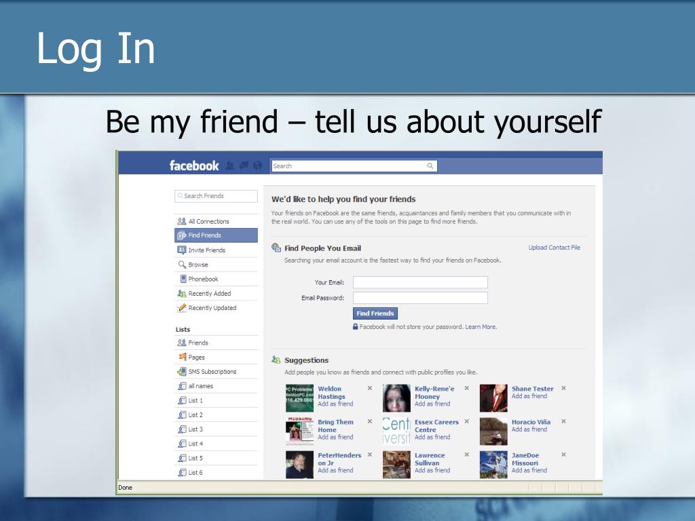Click the Your Email field

(420, 282)
